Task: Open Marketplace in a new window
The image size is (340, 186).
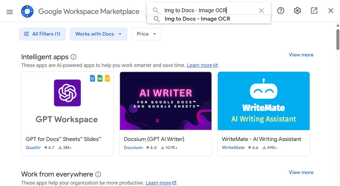Action: pyautogui.click(x=314, y=11)
